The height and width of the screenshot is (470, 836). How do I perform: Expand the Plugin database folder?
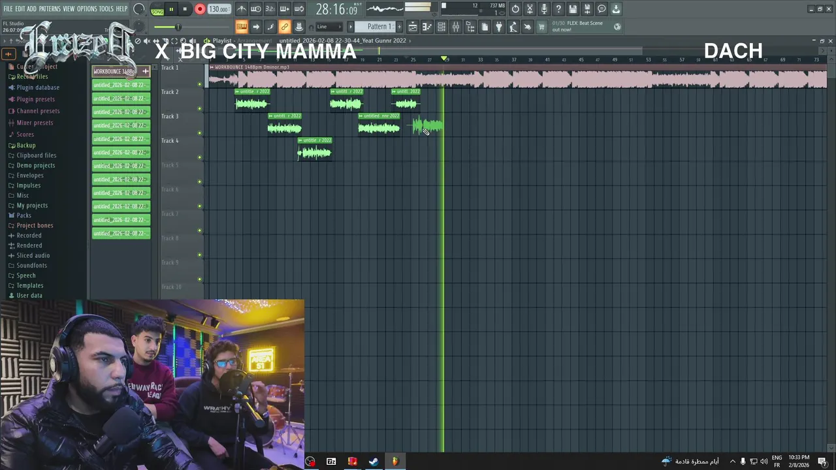[x=38, y=87]
